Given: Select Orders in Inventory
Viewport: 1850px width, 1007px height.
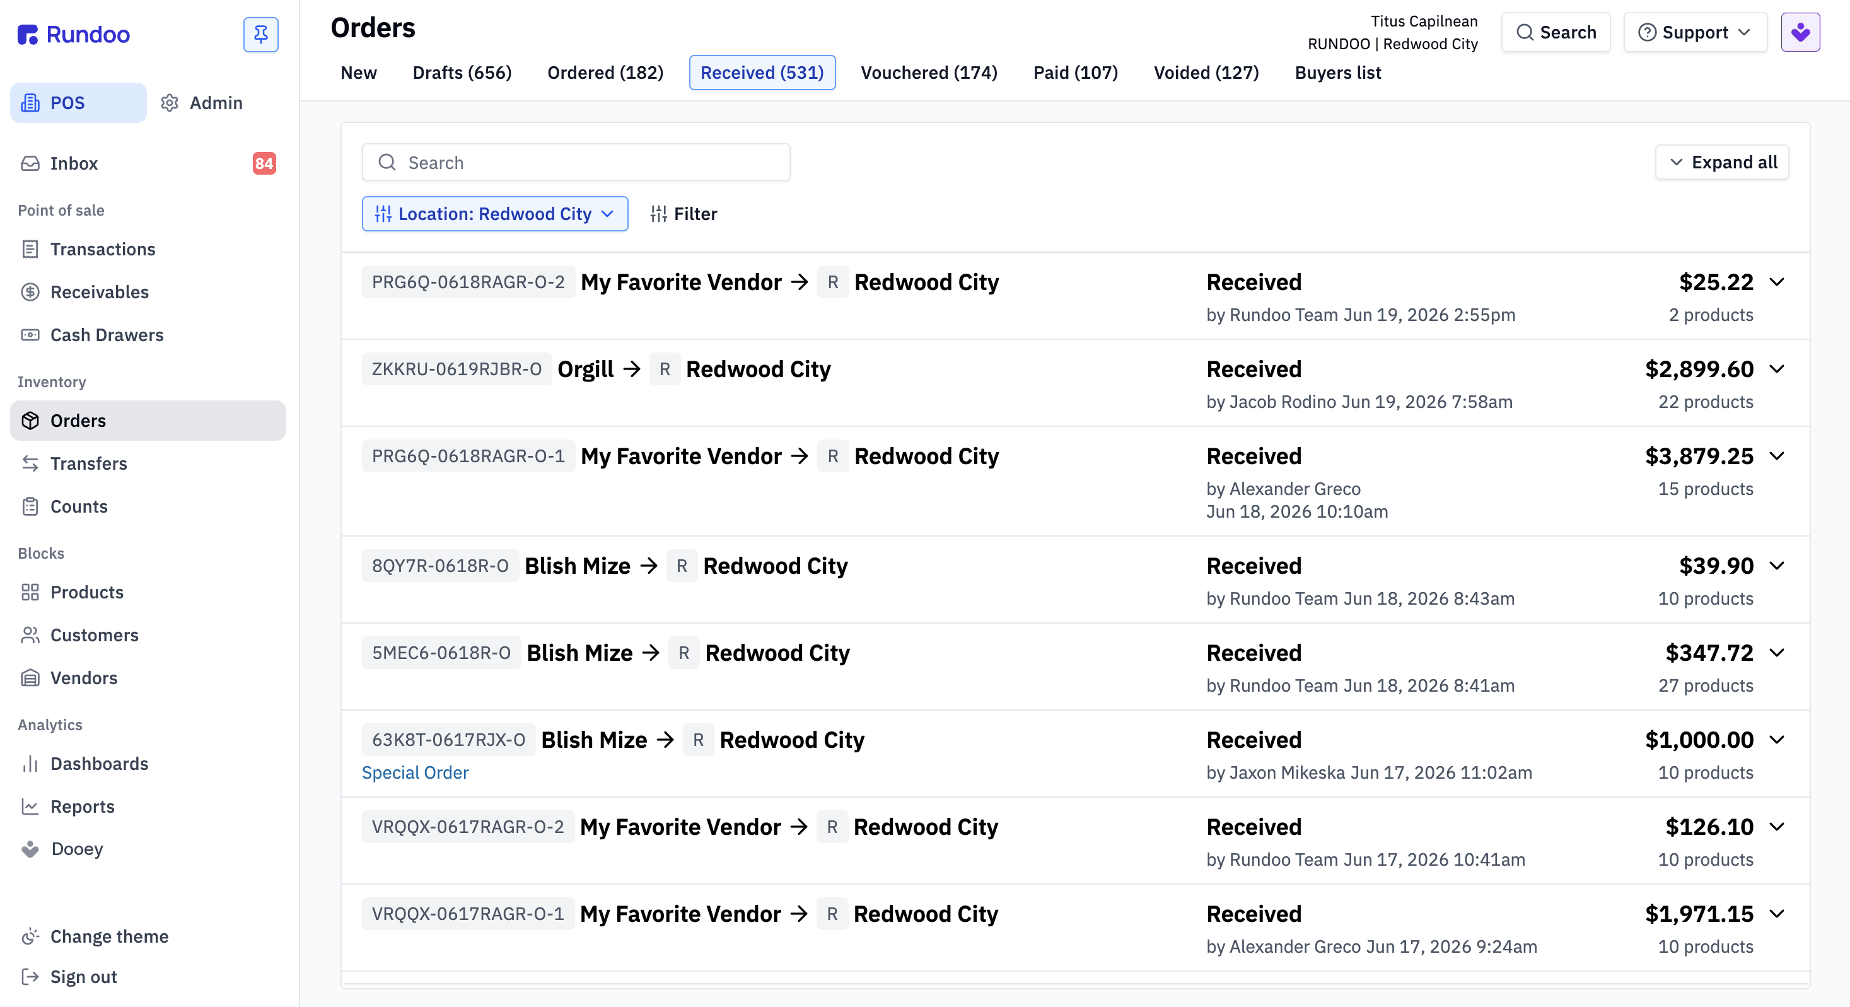Looking at the screenshot, I should (x=148, y=420).
